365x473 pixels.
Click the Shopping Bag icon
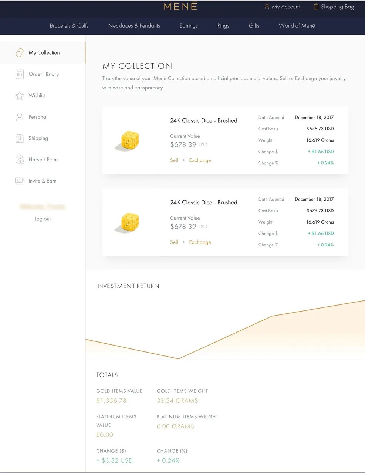[x=316, y=7]
